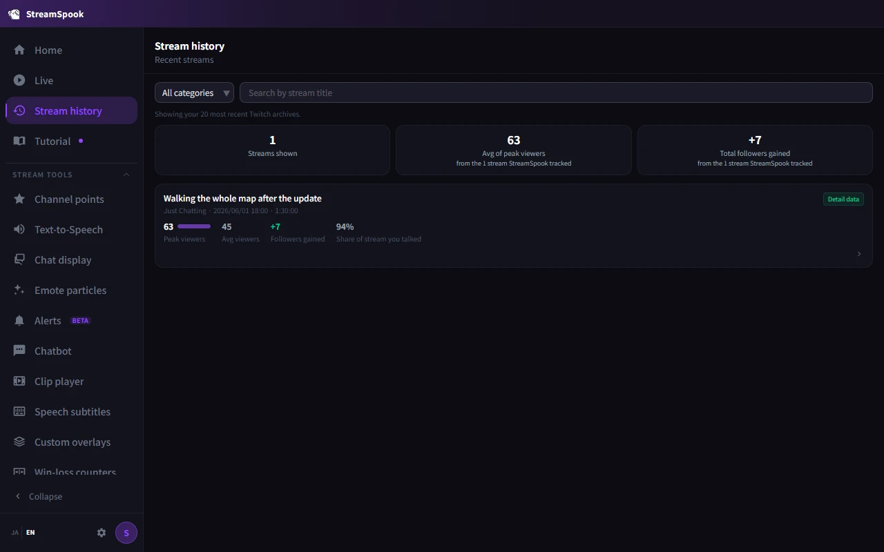884x552 pixels.
Task: Open the Emote particles tool
Action: click(x=72, y=290)
